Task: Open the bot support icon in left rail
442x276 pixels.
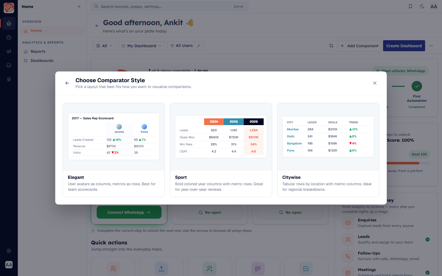Action: [9, 79]
